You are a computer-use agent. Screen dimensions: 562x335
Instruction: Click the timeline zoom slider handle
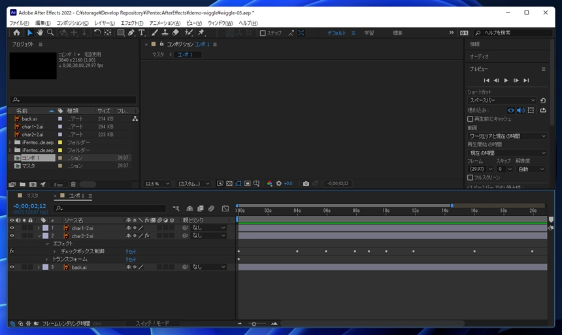pos(254,324)
